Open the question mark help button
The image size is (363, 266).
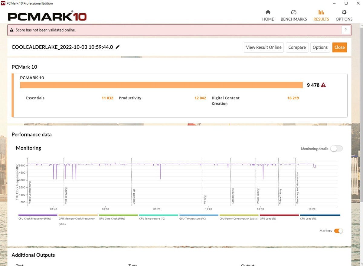(346, 30)
